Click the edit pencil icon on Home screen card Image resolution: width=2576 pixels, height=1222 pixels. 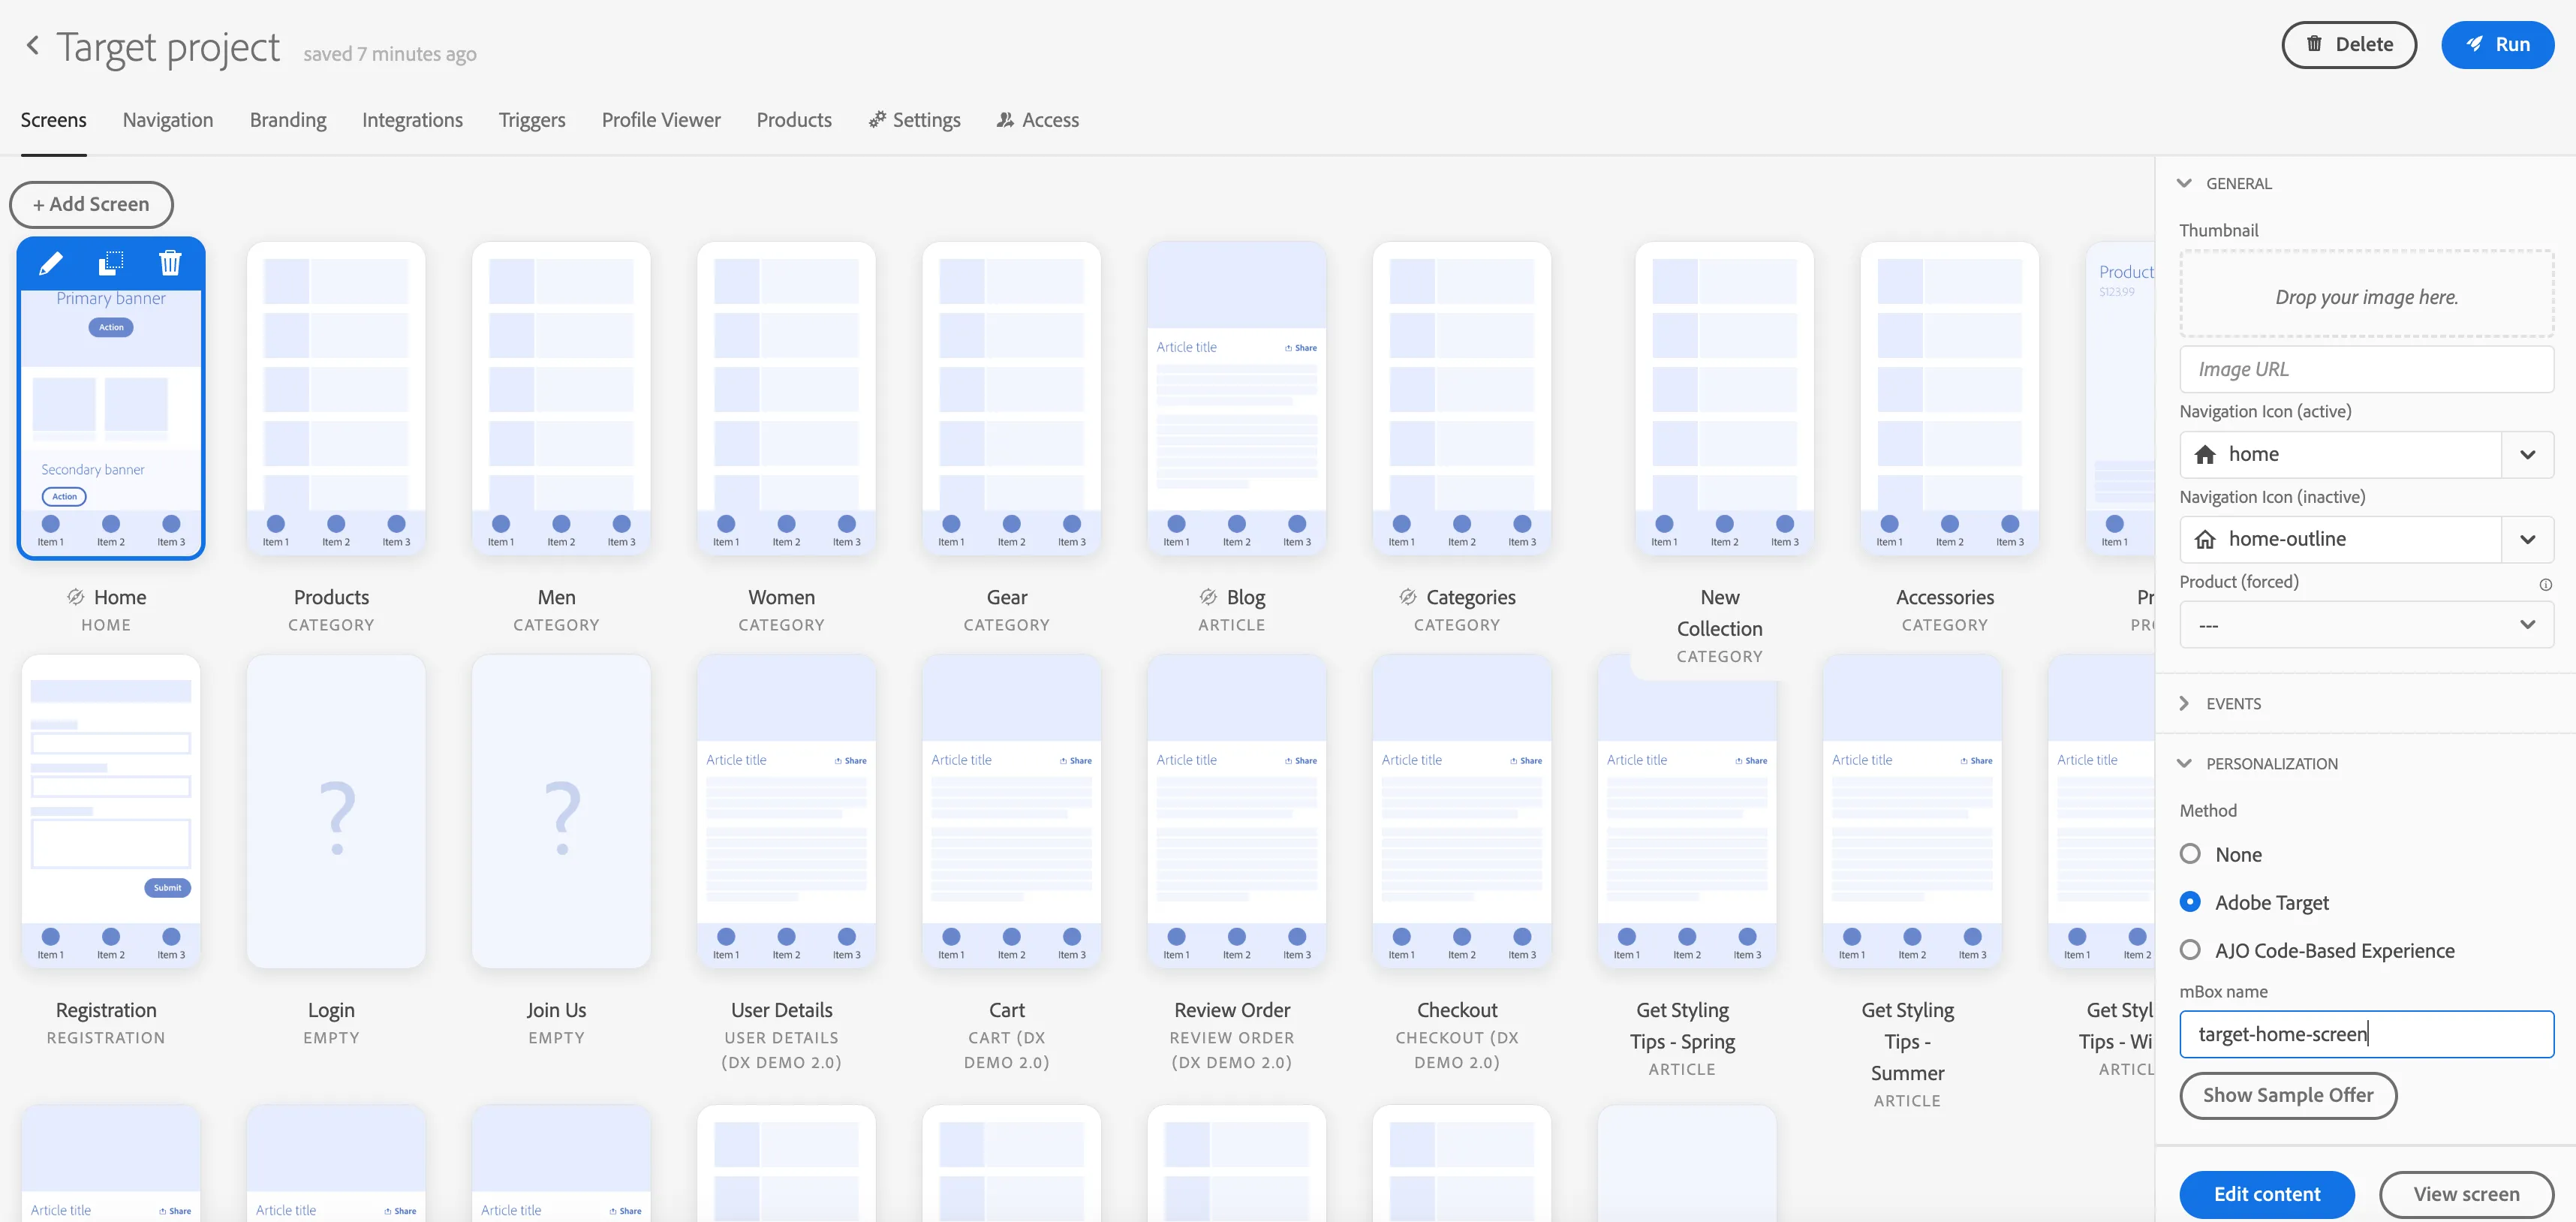click(x=50, y=263)
